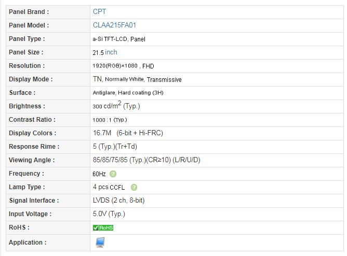Click the help icon next to 60Hz
Viewport: 347px width, 256px height.
pos(113,174)
